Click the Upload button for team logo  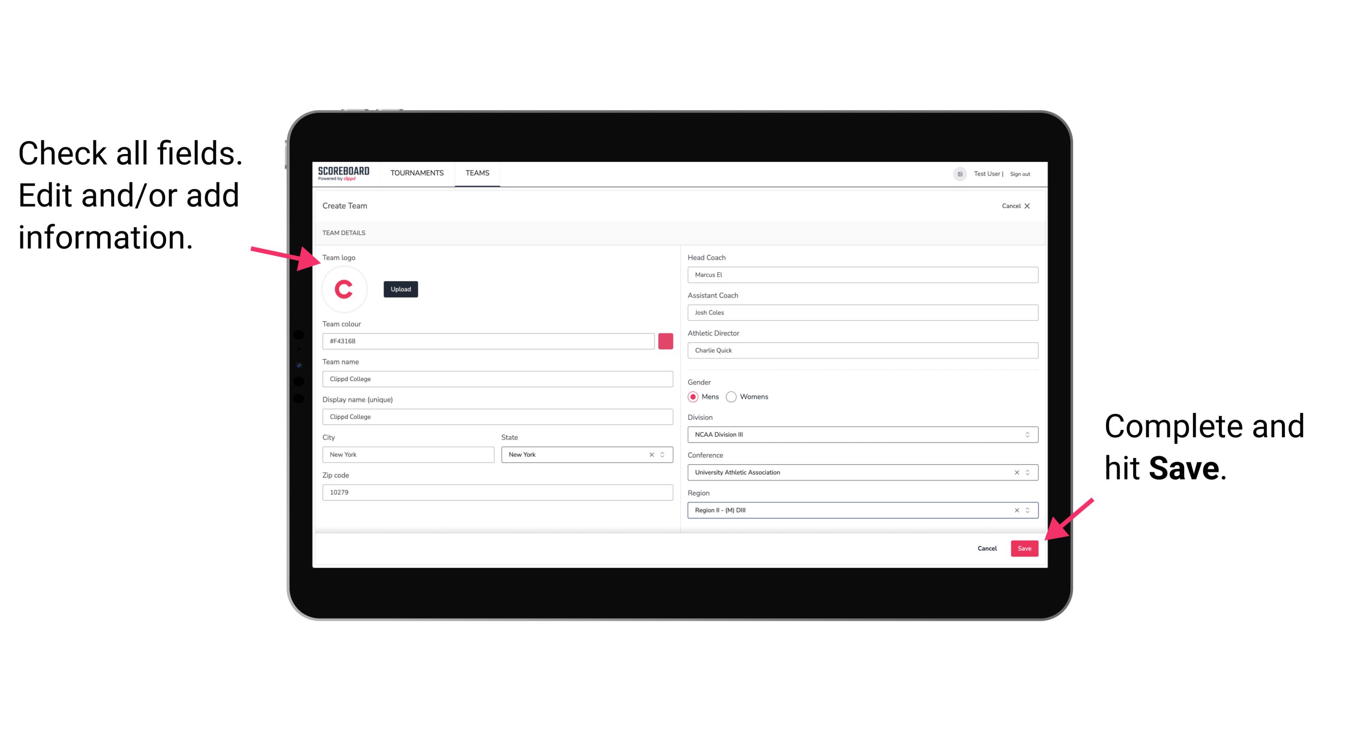pos(400,289)
